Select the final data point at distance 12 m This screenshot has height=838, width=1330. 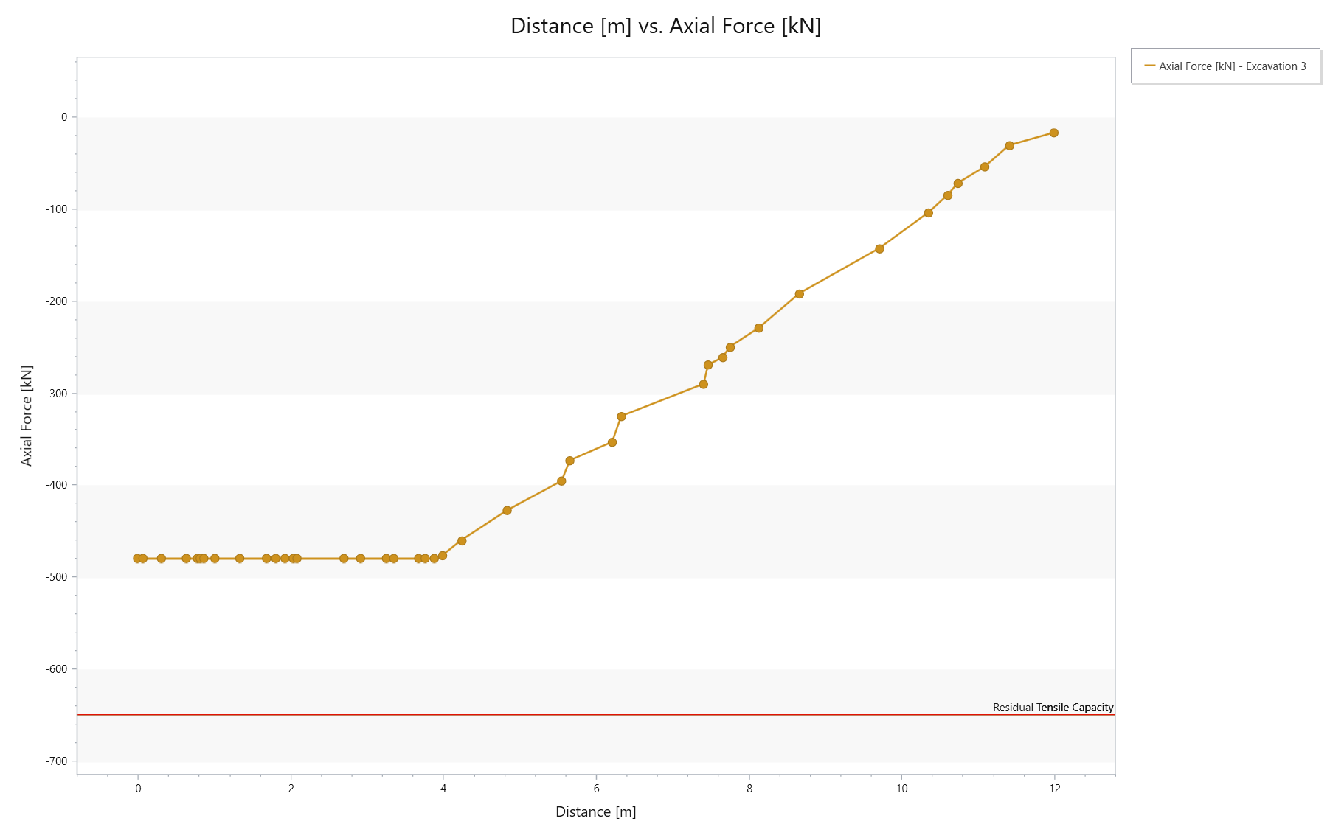pyautogui.click(x=1054, y=133)
